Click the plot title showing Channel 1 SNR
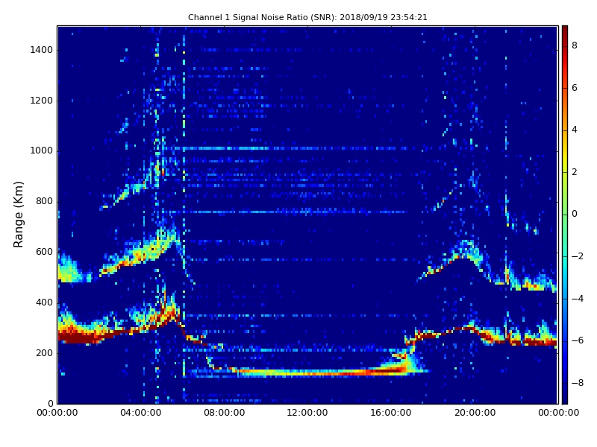This screenshot has height=447, width=597. pyautogui.click(x=307, y=17)
